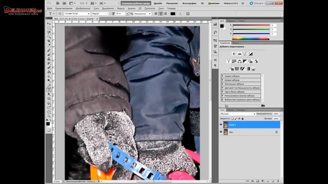Select the Zoom tool in toolbox
The width and height of the screenshot is (328, 184).
pyautogui.click(x=49, y=116)
